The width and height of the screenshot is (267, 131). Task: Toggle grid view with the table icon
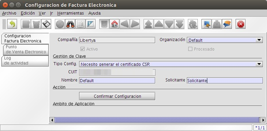coord(91,24)
